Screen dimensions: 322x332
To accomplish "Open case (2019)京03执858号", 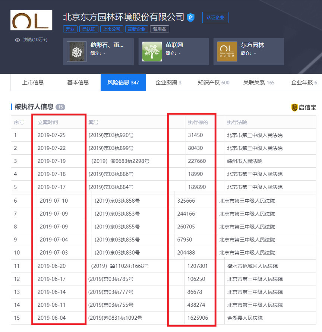I will point(117,201).
